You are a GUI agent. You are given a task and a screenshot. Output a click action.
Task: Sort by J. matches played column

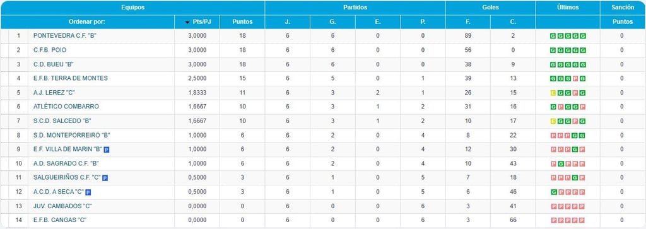(287, 22)
